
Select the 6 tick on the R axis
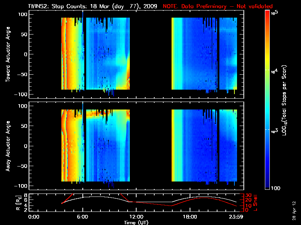coord(25,200)
